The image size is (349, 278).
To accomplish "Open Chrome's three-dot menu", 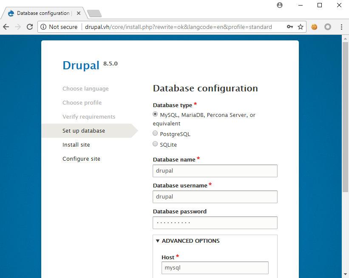I will coord(341,27).
